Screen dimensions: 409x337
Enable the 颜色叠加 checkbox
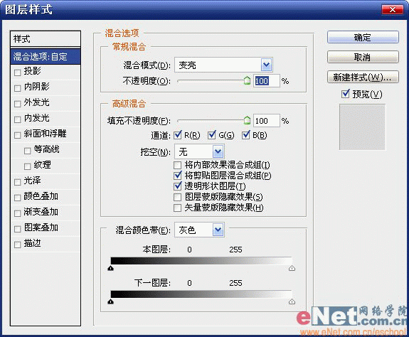click(18, 198)
